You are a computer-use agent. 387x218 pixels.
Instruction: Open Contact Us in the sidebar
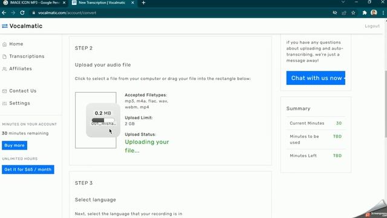[23, 91]
